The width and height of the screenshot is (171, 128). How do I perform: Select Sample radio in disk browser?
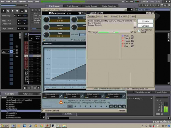pos(32,20)
